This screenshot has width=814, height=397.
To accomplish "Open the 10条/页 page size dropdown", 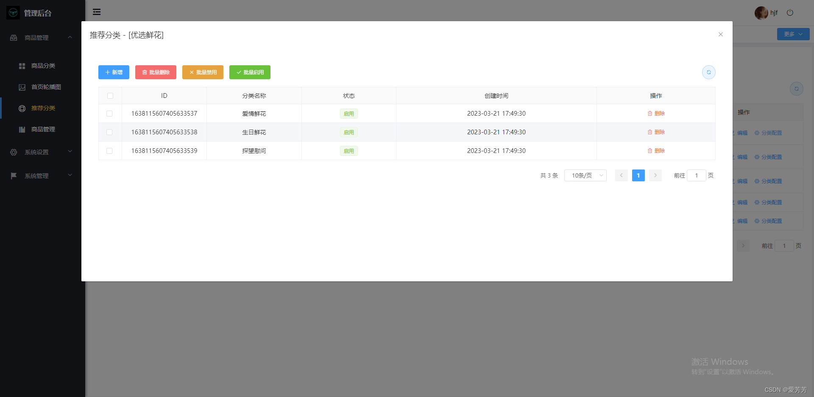I will pyautogui.click(x=585, y=175).
